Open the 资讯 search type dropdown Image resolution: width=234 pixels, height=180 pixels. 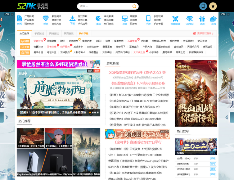pyautogui.click(x=84, y=6)
